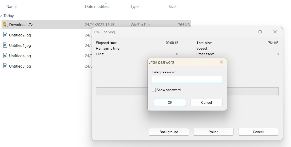Confirm password with OK button
This screenshot has width=291, height=147.
click(170, 102)
